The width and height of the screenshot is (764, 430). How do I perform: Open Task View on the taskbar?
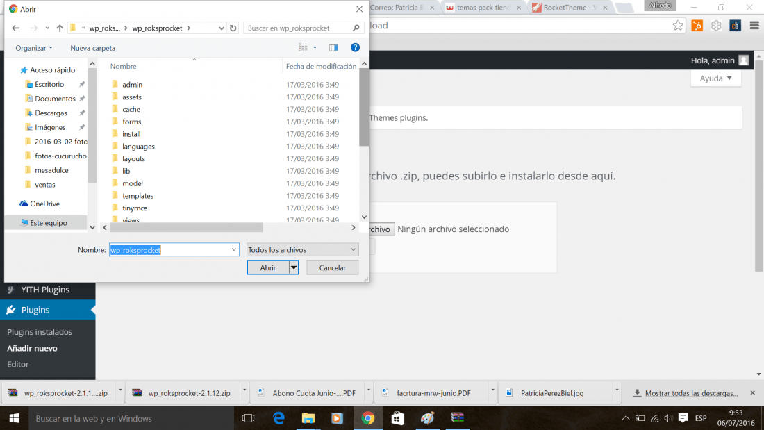pos(249,418)
